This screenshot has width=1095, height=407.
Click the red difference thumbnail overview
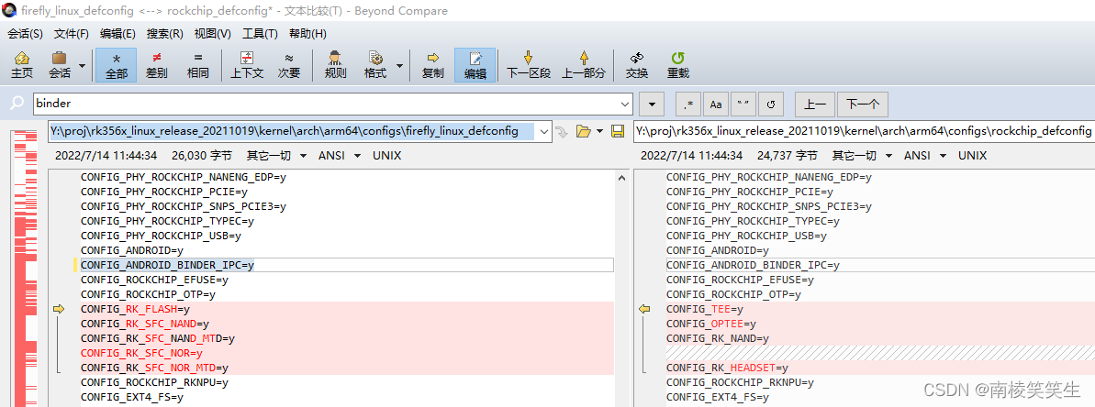point(25,268)
